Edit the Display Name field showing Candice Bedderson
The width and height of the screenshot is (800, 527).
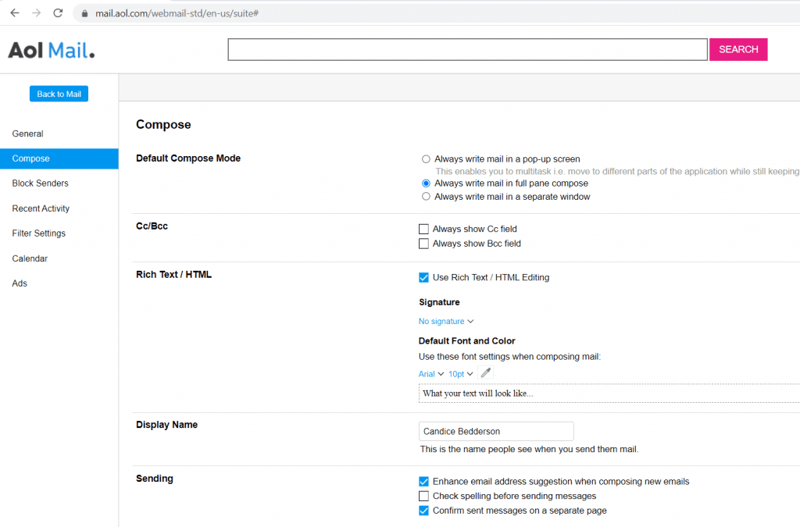(496, 430)
